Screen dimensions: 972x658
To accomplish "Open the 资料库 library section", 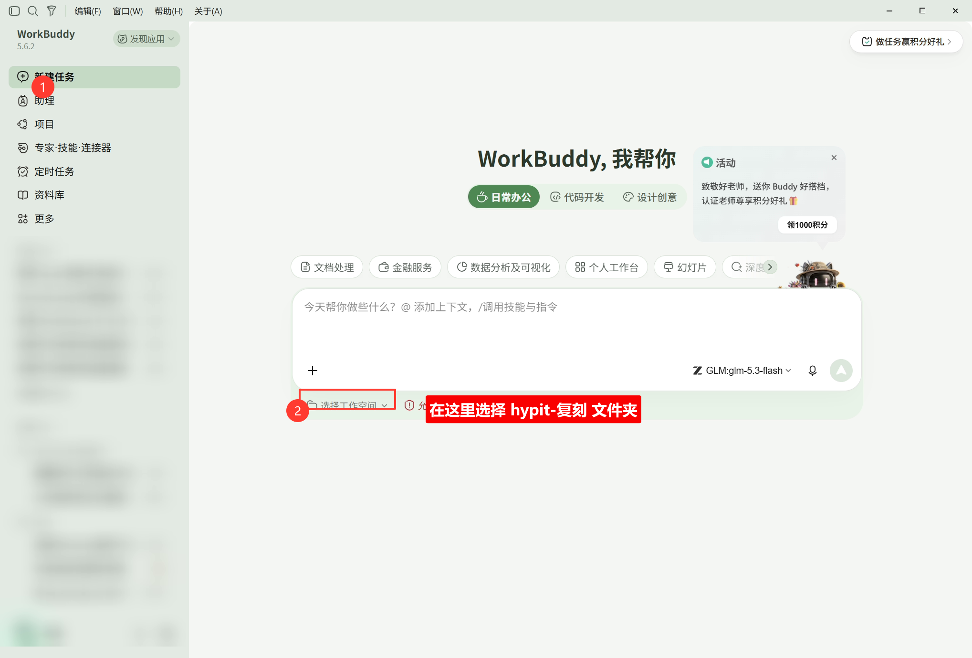I will tap(94, 195).
